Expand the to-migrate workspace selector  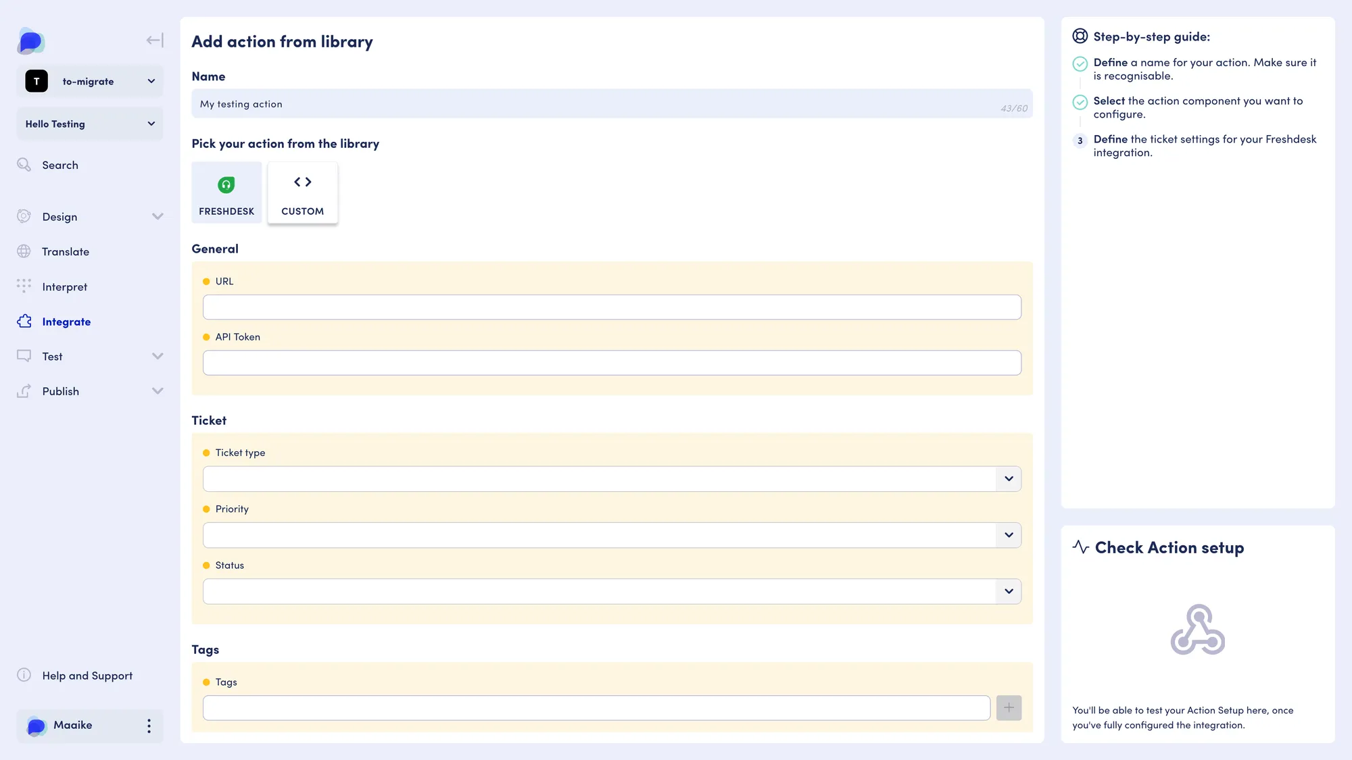click(90, 81)
